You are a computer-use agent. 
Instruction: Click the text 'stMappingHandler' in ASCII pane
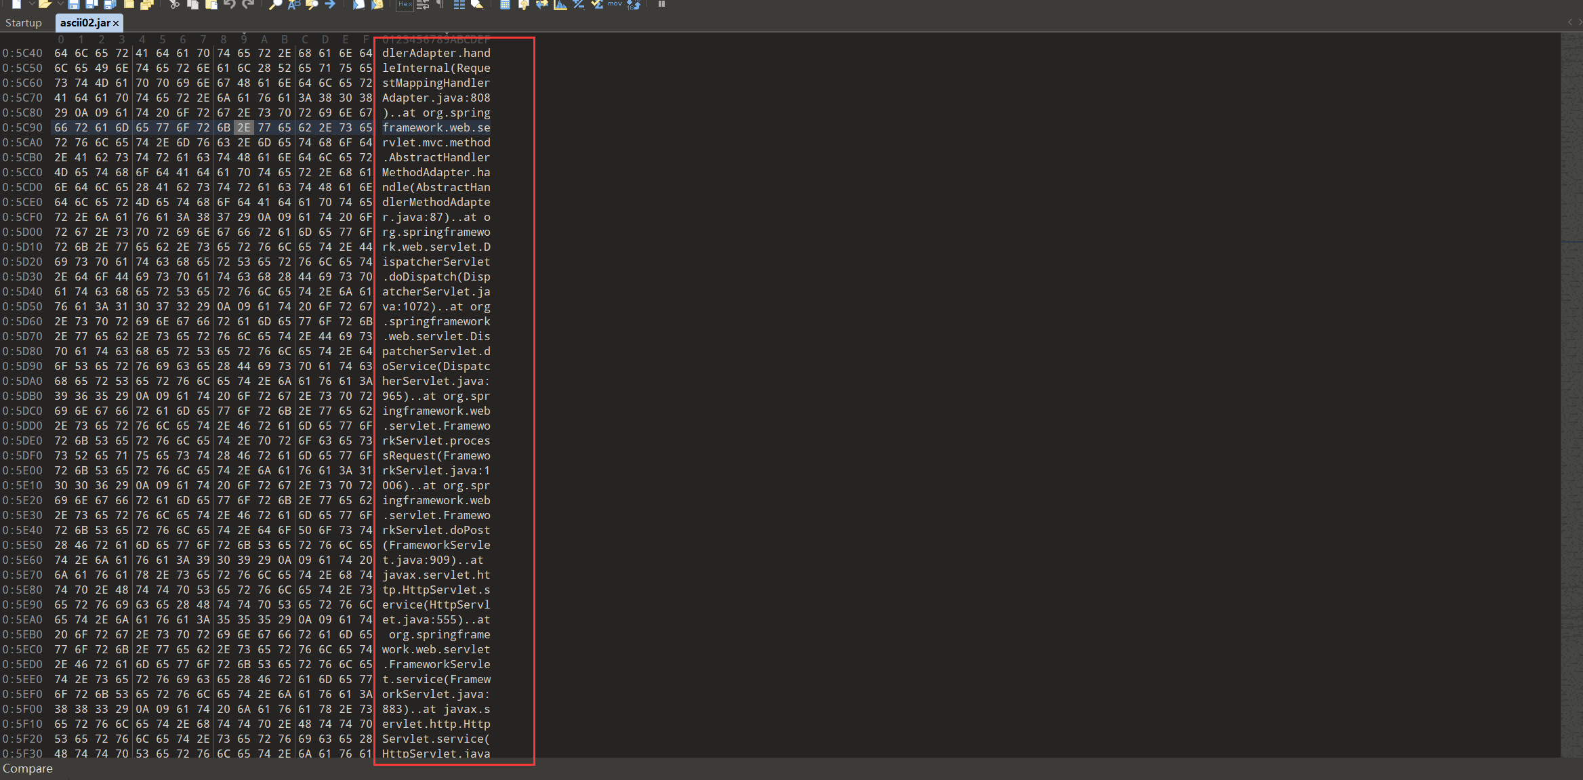436,83
